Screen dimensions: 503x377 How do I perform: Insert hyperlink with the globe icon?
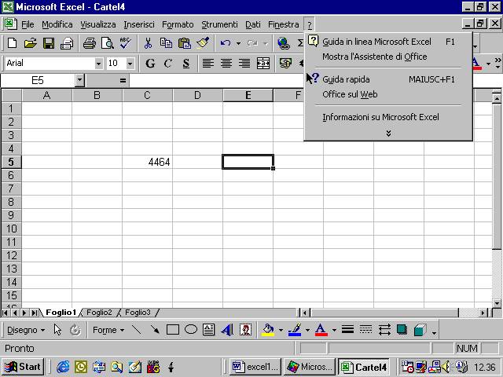[284, 43]
